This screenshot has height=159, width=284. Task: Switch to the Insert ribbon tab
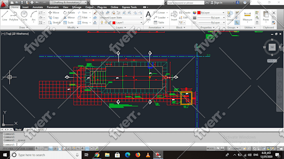pos(25,7)
